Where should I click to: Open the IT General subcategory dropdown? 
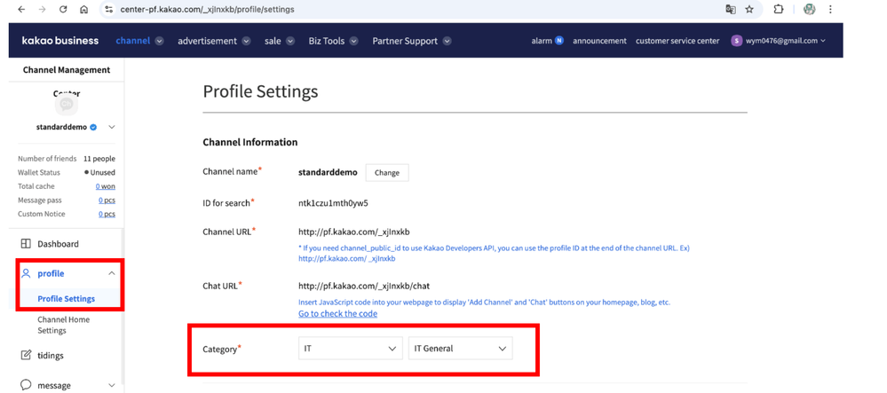click(461, 349)
